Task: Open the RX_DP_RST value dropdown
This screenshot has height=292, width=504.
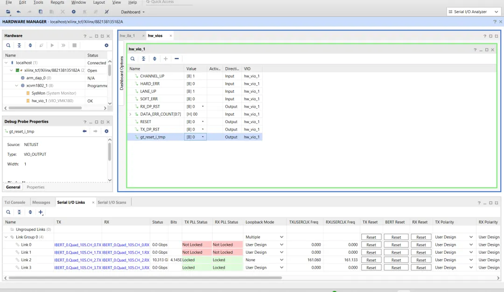Action: (203, 106)
